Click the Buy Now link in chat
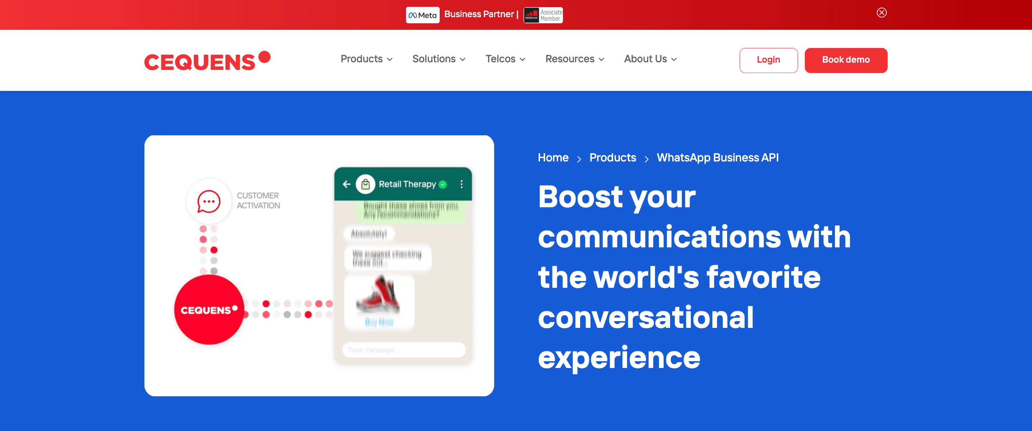Image resolution: width=1032 pixels, height=431 pixels. (x=379, y=322)
